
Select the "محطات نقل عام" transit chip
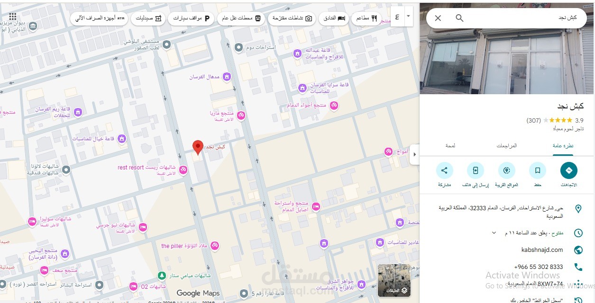point(242,18)
